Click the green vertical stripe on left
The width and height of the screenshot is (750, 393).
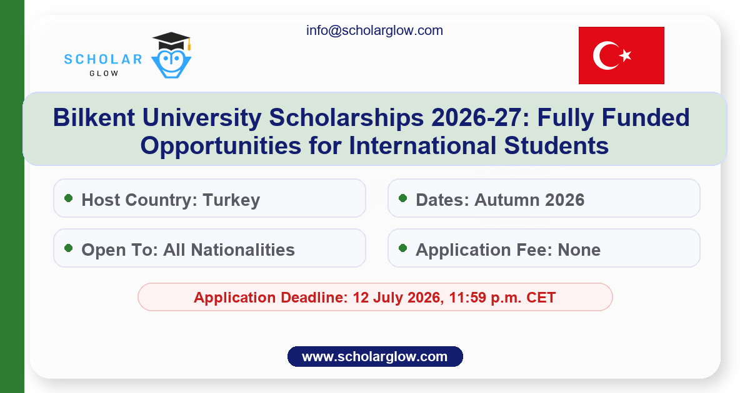[12, 196]
